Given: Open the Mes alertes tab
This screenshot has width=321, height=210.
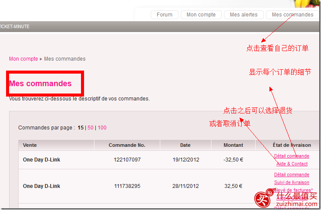Looking at the screenshot, I should 243,15.
